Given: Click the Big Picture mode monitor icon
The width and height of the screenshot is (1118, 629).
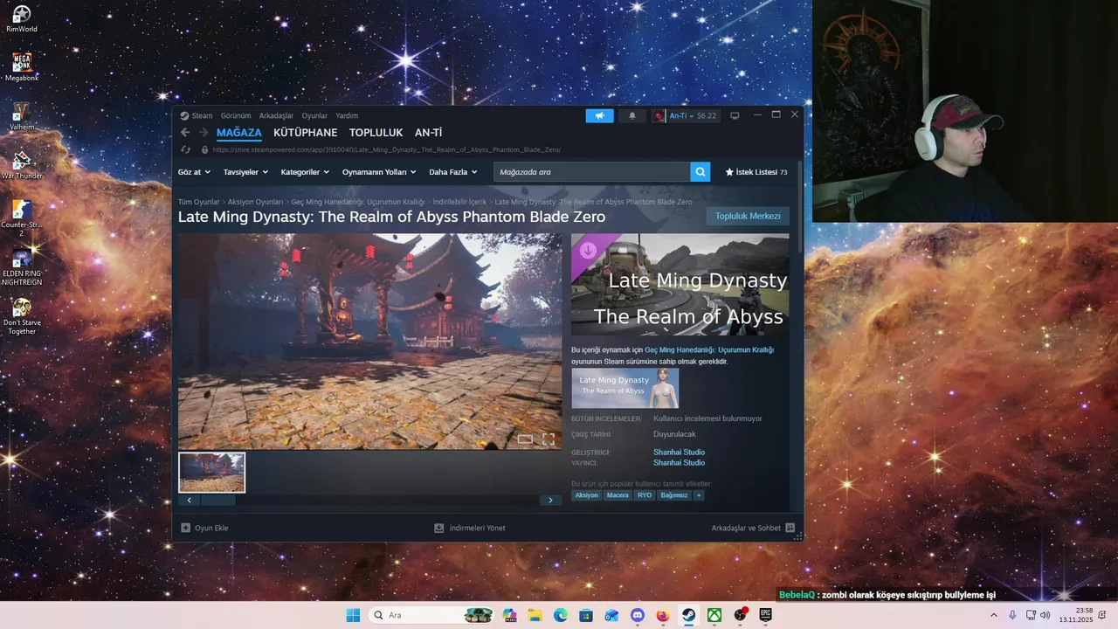Looking at the screenshot, I should tap(735, 115).
